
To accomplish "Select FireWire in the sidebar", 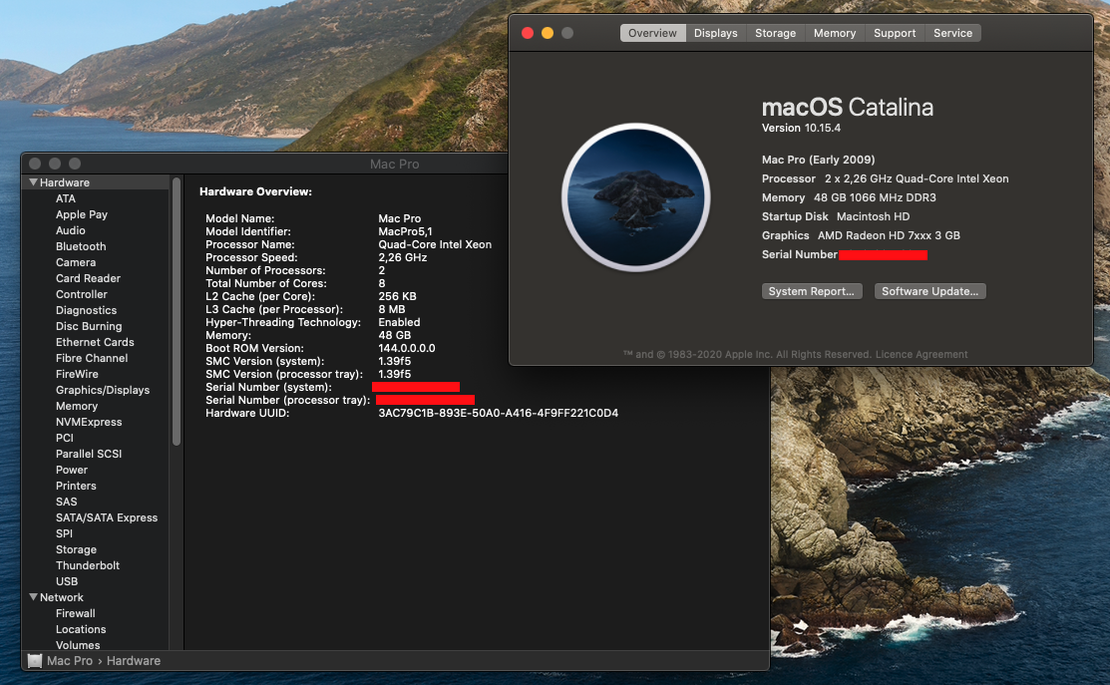I will (77, 374).
